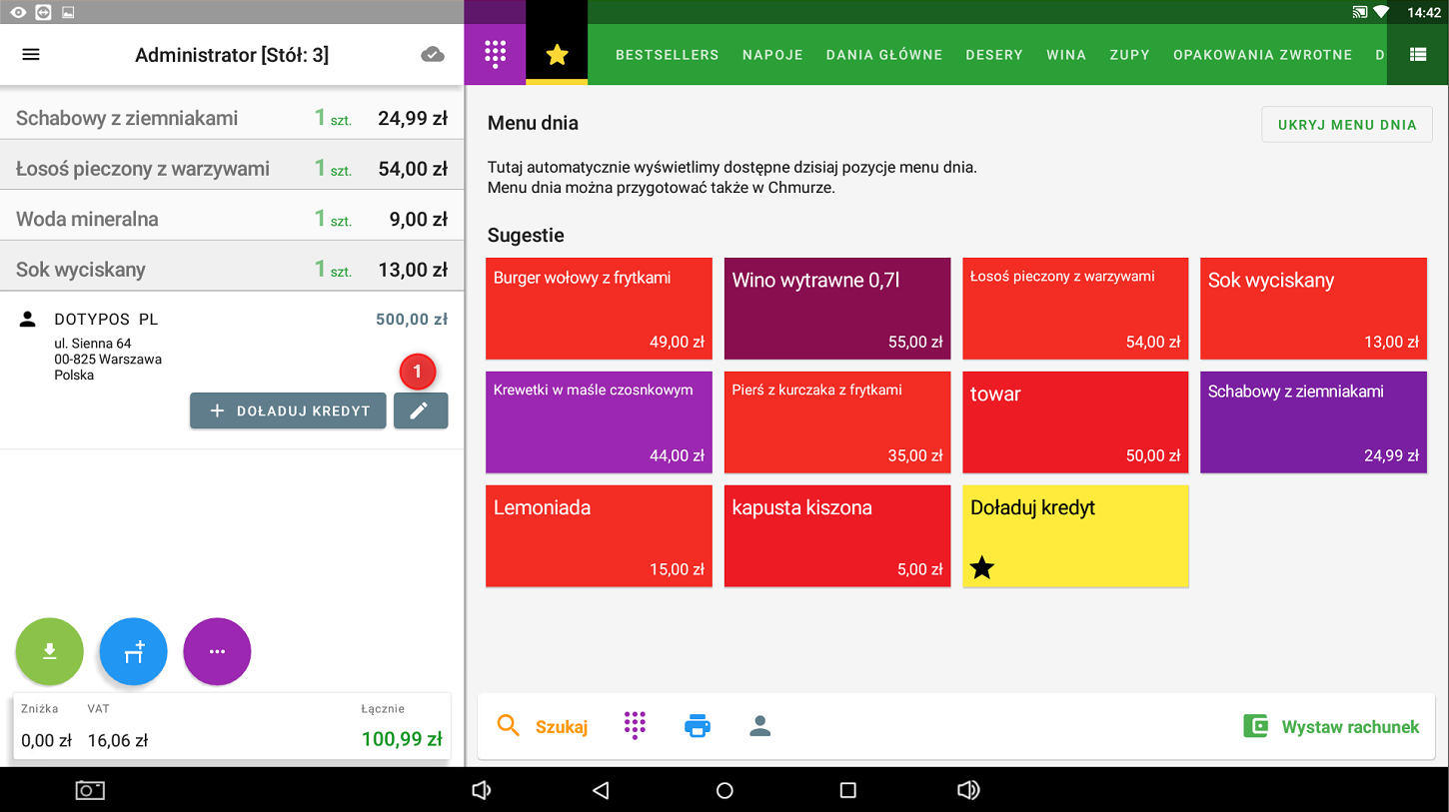Click UKRYJ MENU DNIA button
The image size is (1449, 812).
pyautogui.click(x=1346, y=125)
